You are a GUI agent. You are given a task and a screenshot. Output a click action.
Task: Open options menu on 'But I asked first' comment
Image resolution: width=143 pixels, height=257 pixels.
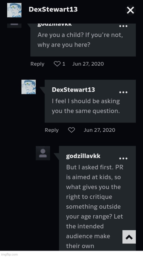pos(123,158)
